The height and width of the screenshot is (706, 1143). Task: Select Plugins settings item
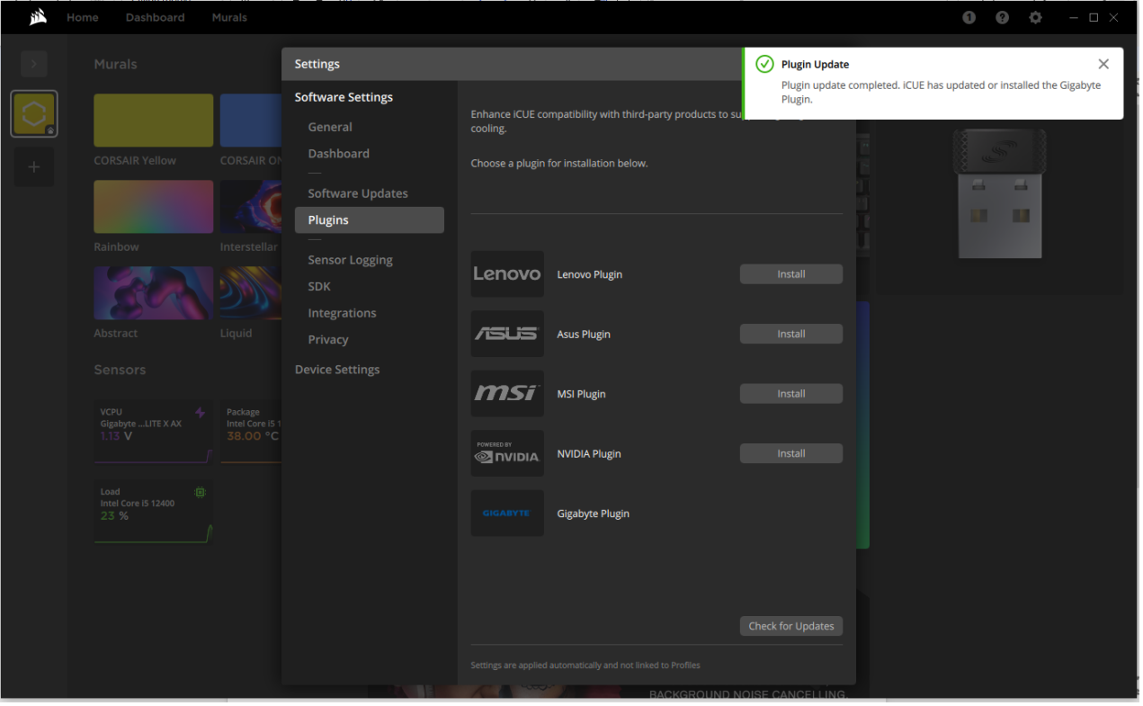pos(370,220)
